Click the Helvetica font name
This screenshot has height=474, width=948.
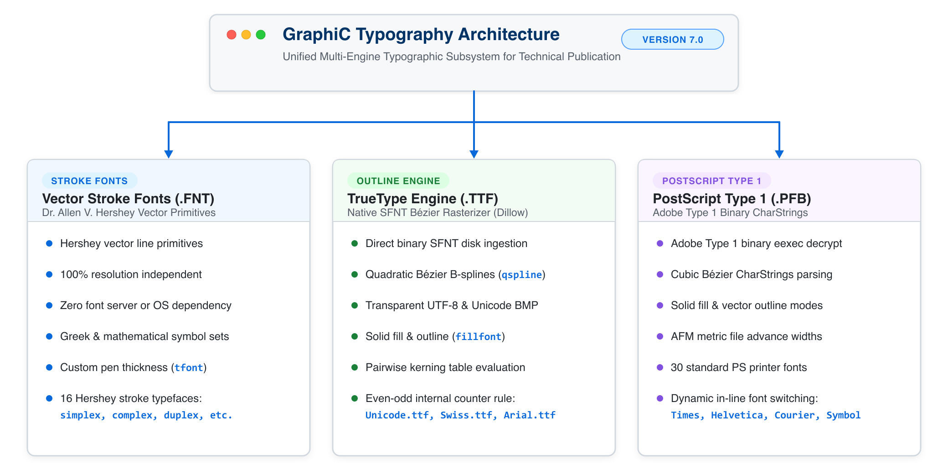tap(737, 415)
